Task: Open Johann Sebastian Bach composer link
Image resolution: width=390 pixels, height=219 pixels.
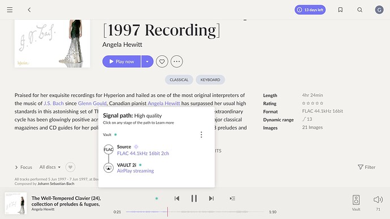Action: tap(56, 184)
